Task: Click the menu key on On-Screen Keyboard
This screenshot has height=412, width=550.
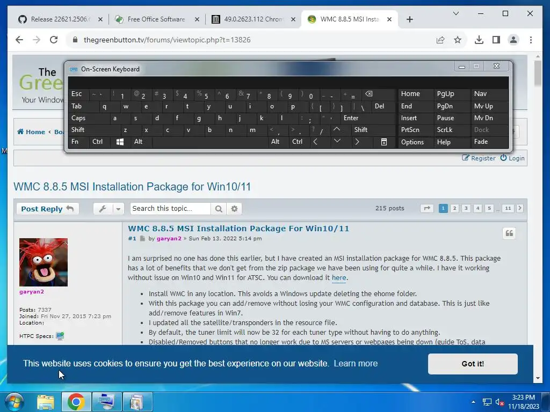Action: [x=384, y=142]
